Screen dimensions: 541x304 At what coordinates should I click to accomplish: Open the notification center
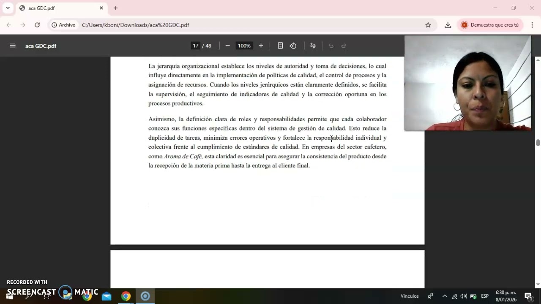click(x=528, y=296)
